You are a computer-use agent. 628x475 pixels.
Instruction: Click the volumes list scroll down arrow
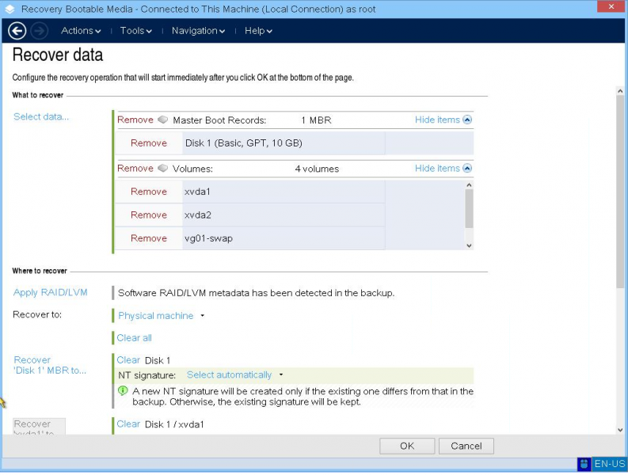(x=469, y=245)
